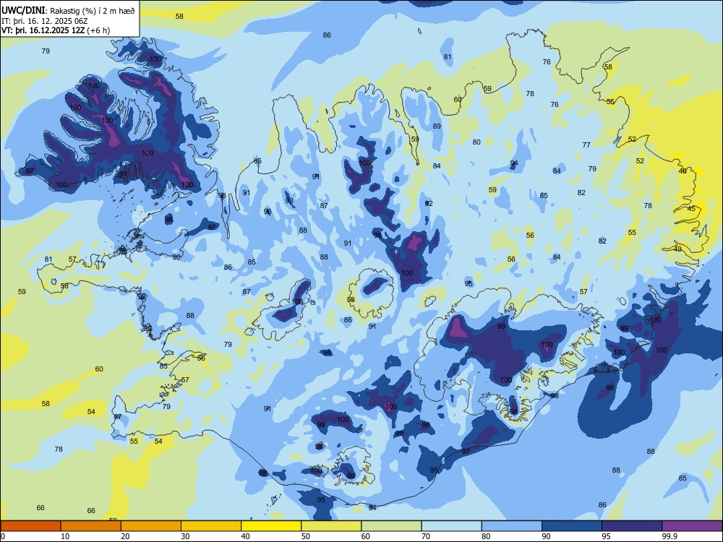Image resolution: width=723 pixels, height=542 pixels.
Task: Click the '50' label on the legend scale
Action: (306, 536)
